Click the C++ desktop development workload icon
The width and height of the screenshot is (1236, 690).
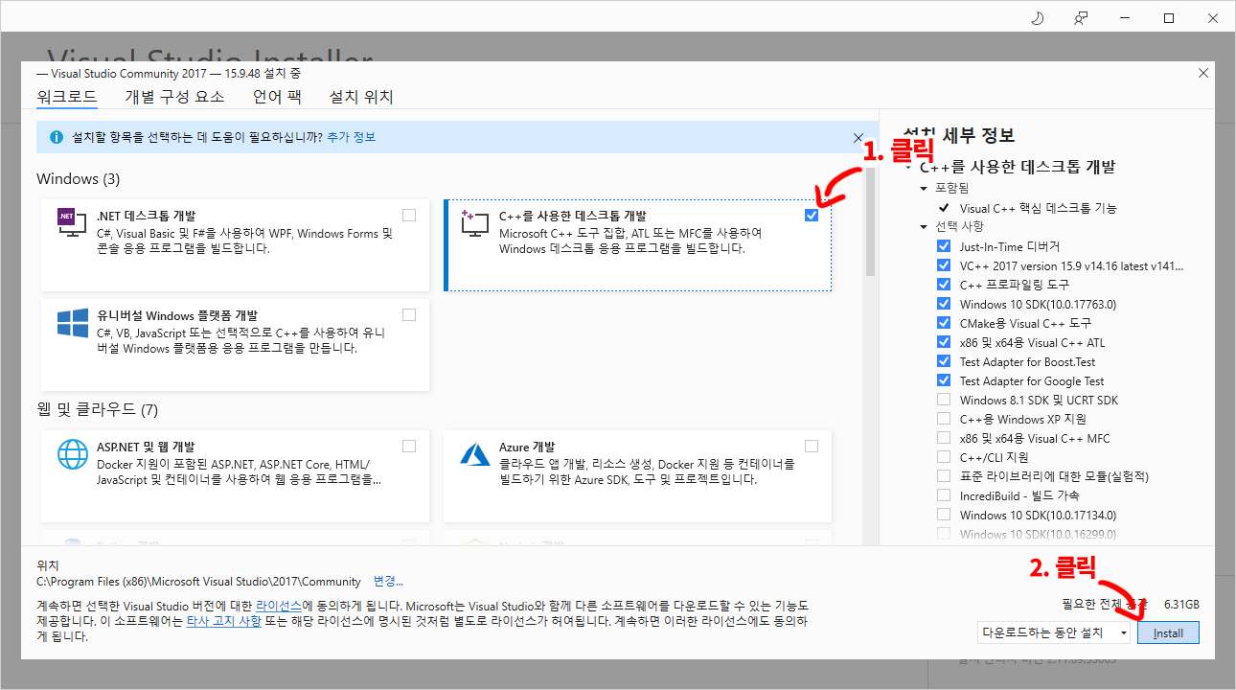click(x=475, y=224)
